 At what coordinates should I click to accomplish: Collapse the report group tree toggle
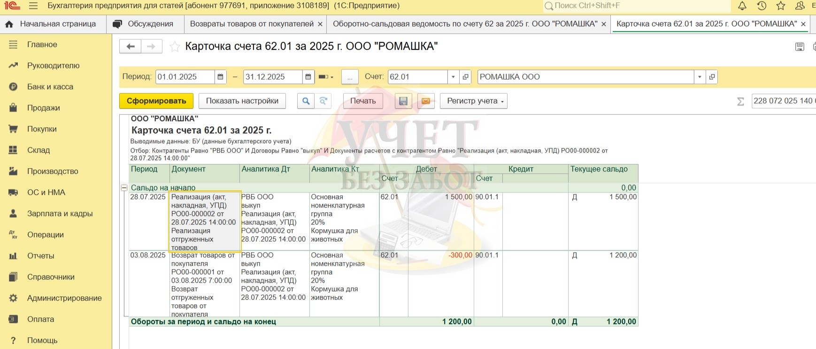(124, 187)
